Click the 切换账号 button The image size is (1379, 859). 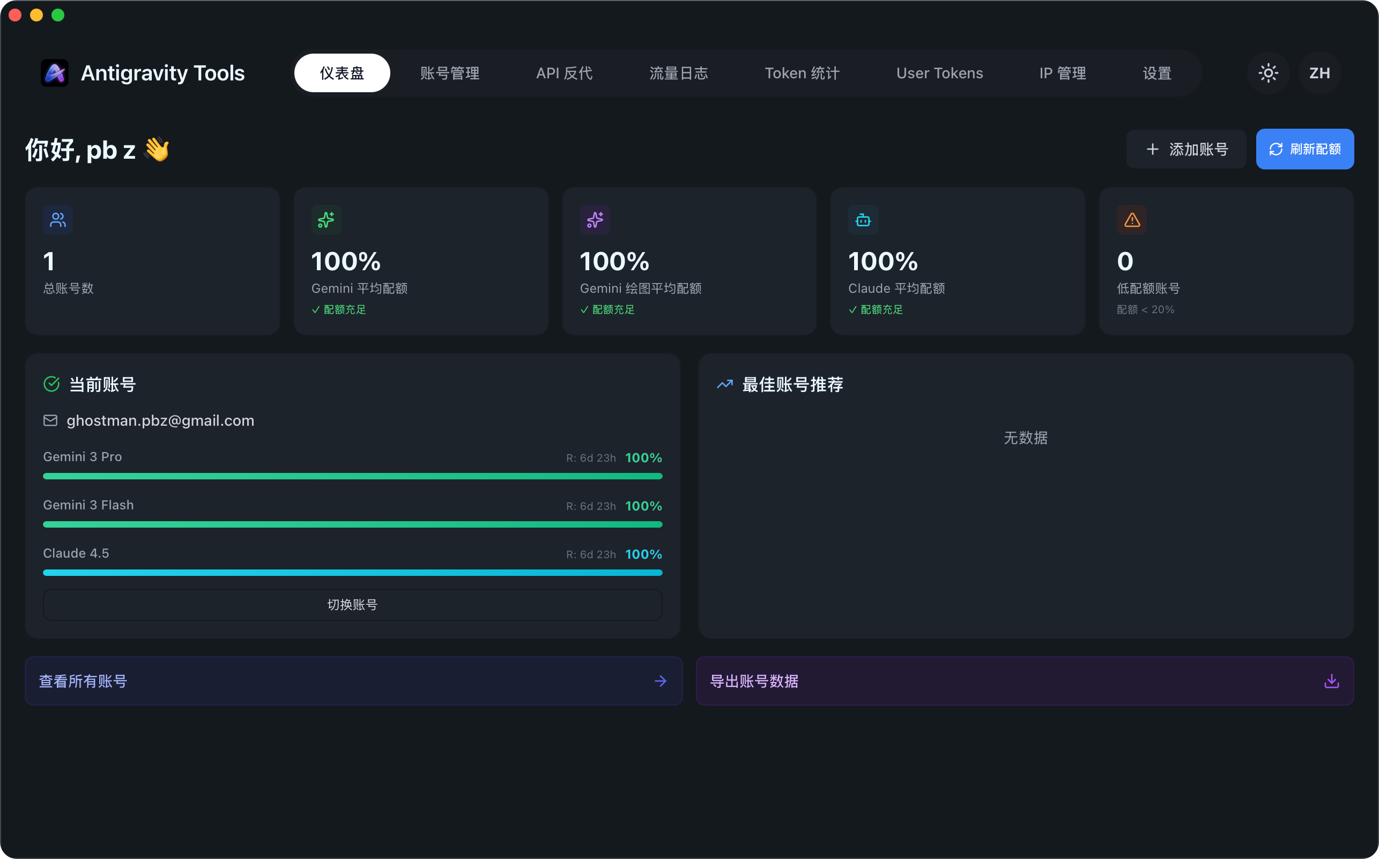click(352, 604)
